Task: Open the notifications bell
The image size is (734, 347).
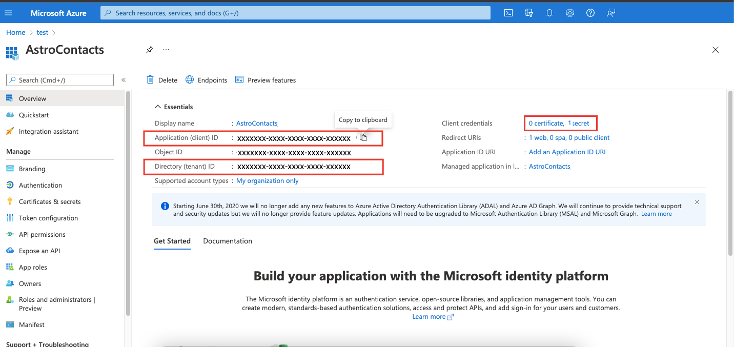Action: [x=549, y=13]
